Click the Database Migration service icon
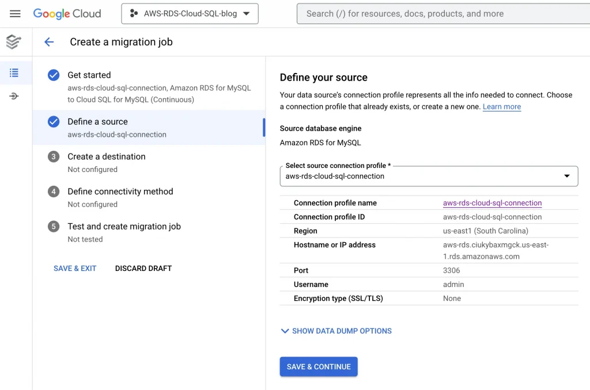 pos(14,42)
